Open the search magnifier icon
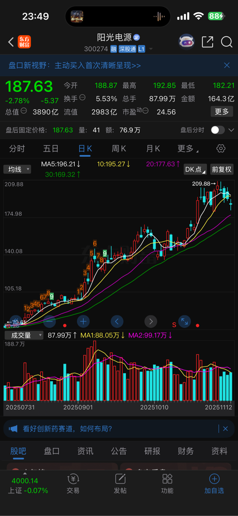 [227, 42]
